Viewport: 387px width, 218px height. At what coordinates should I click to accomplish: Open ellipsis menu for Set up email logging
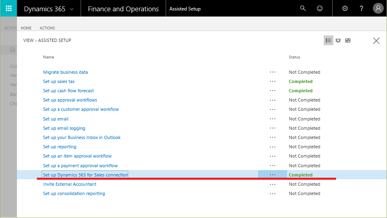273,128
